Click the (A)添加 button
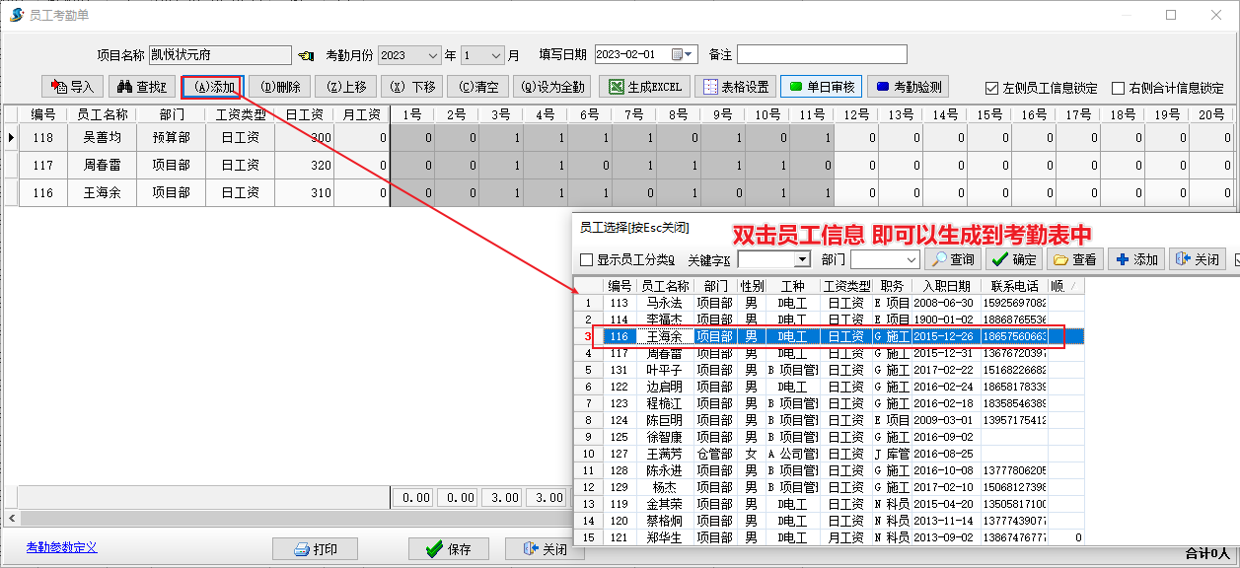1240x568 pixels. click(212, 87)
